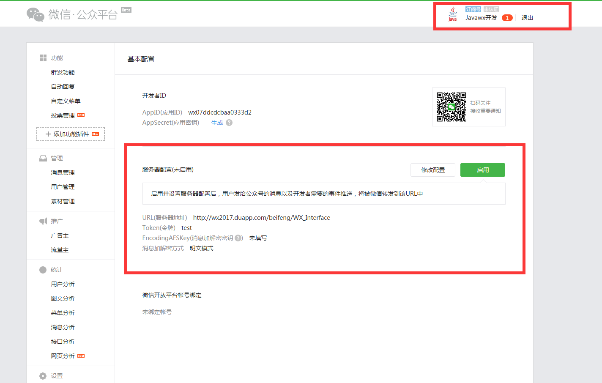Open 投票管理 in the sidebar

[x=63, y=115]
